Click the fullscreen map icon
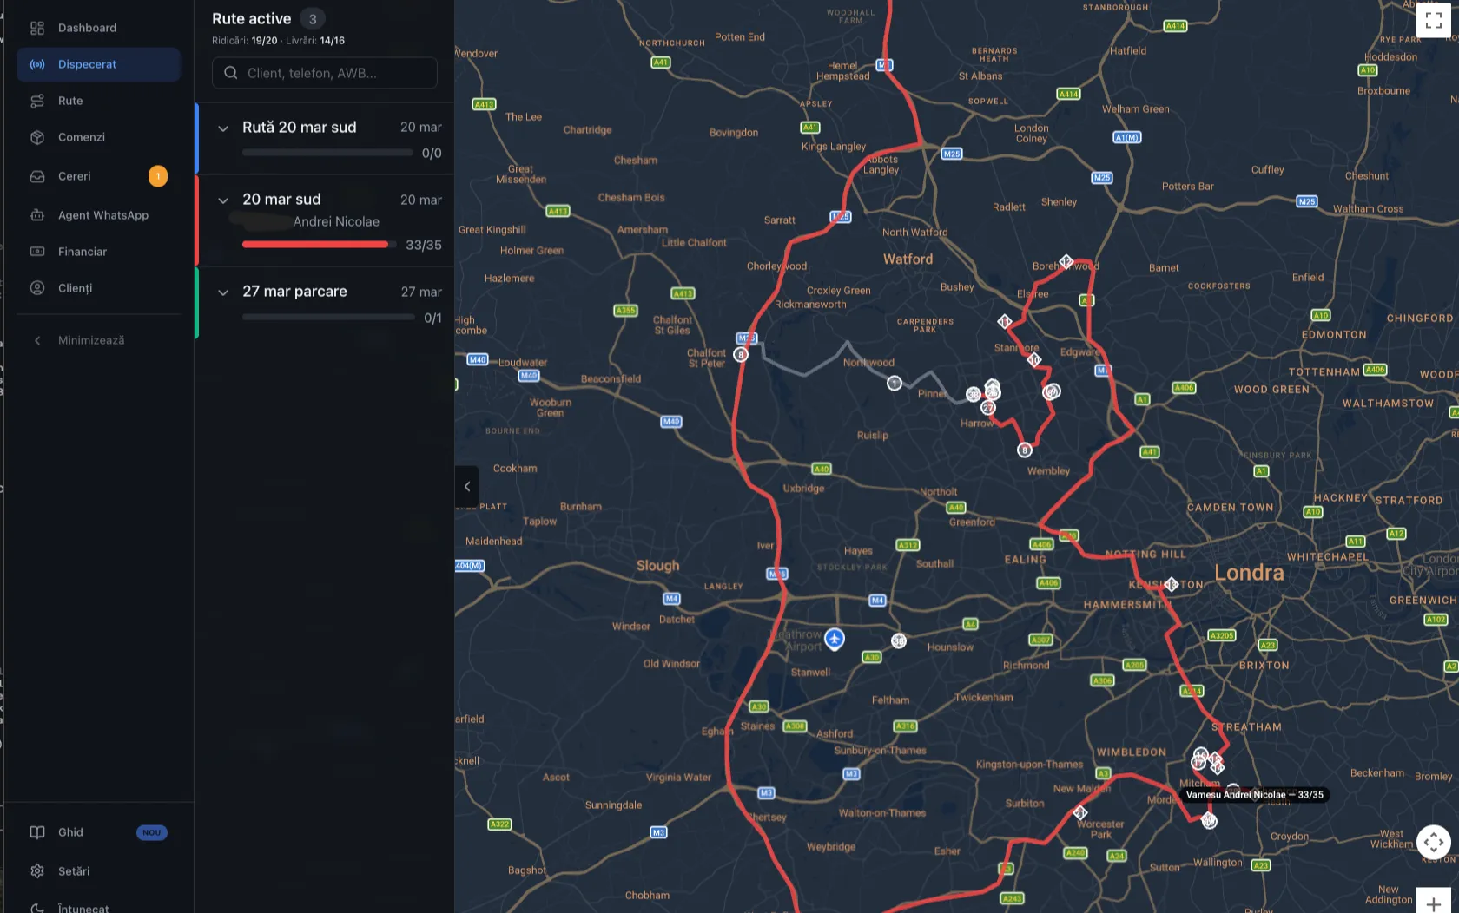Image resolution: width=1459 pixels, height=913 pixels. click(1435, 20)
